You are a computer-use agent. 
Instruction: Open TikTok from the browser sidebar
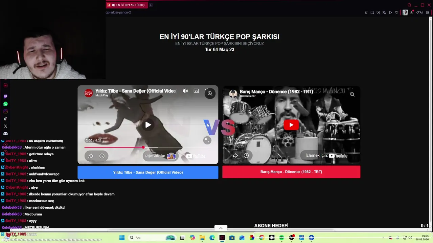(5, 119)
